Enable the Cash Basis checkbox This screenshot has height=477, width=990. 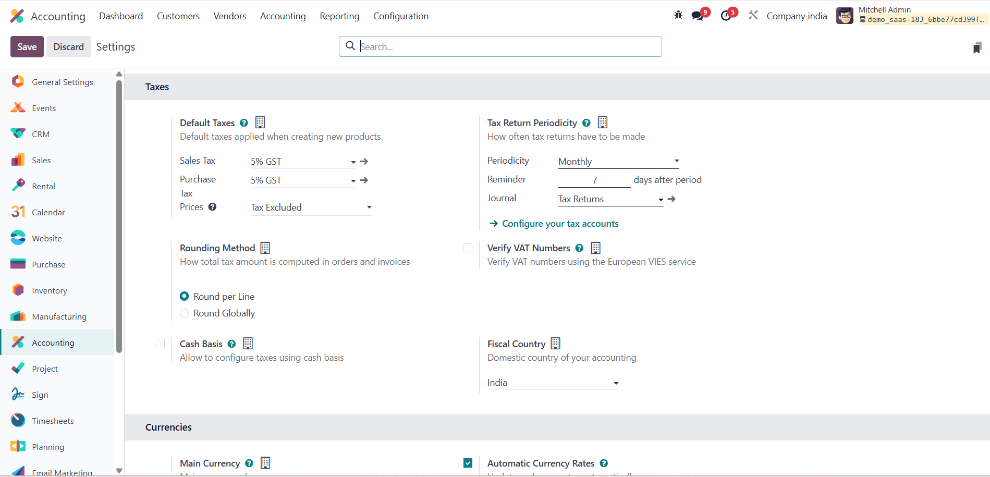pos(160,344)
